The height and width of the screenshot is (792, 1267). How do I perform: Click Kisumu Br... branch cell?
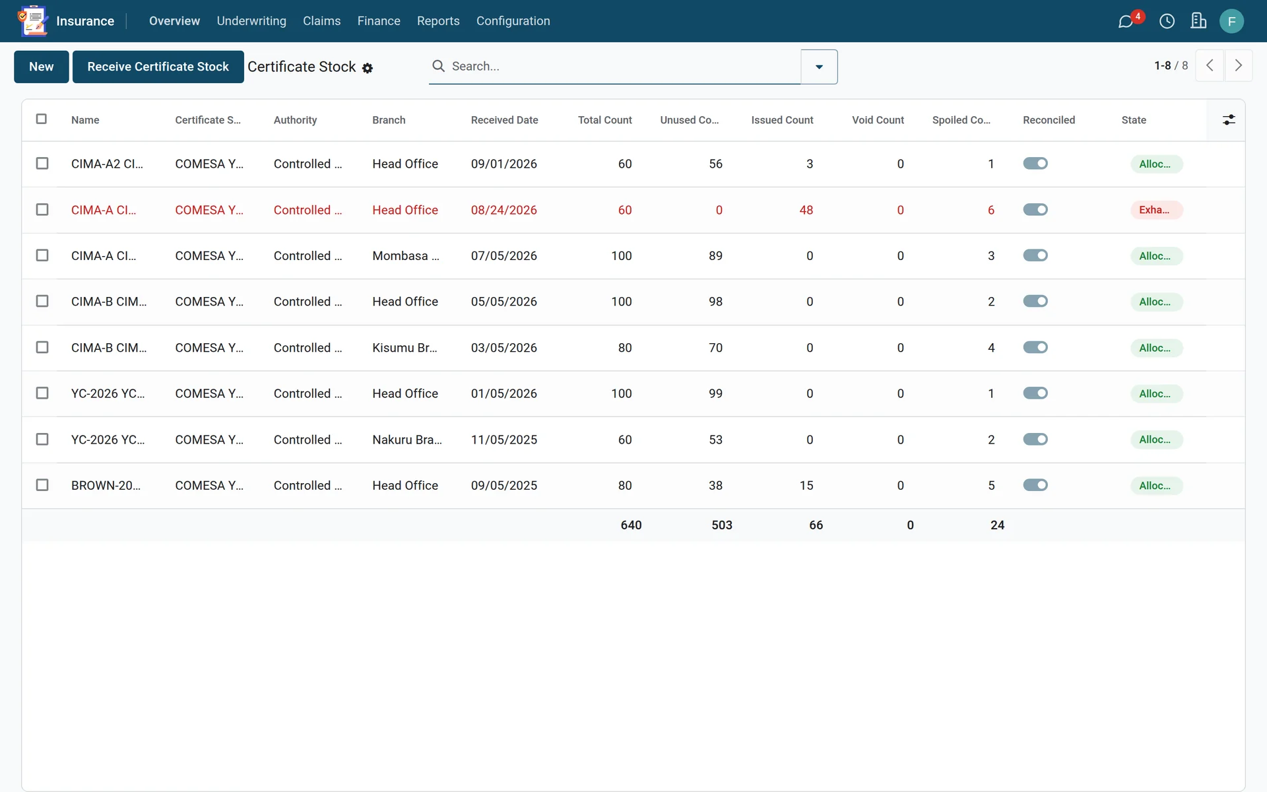click(405, 348)
